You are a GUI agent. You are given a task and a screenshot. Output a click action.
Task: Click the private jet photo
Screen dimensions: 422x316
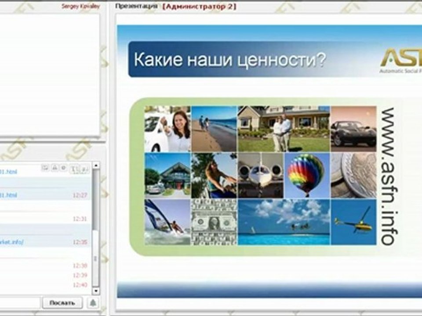click(261, 176)
